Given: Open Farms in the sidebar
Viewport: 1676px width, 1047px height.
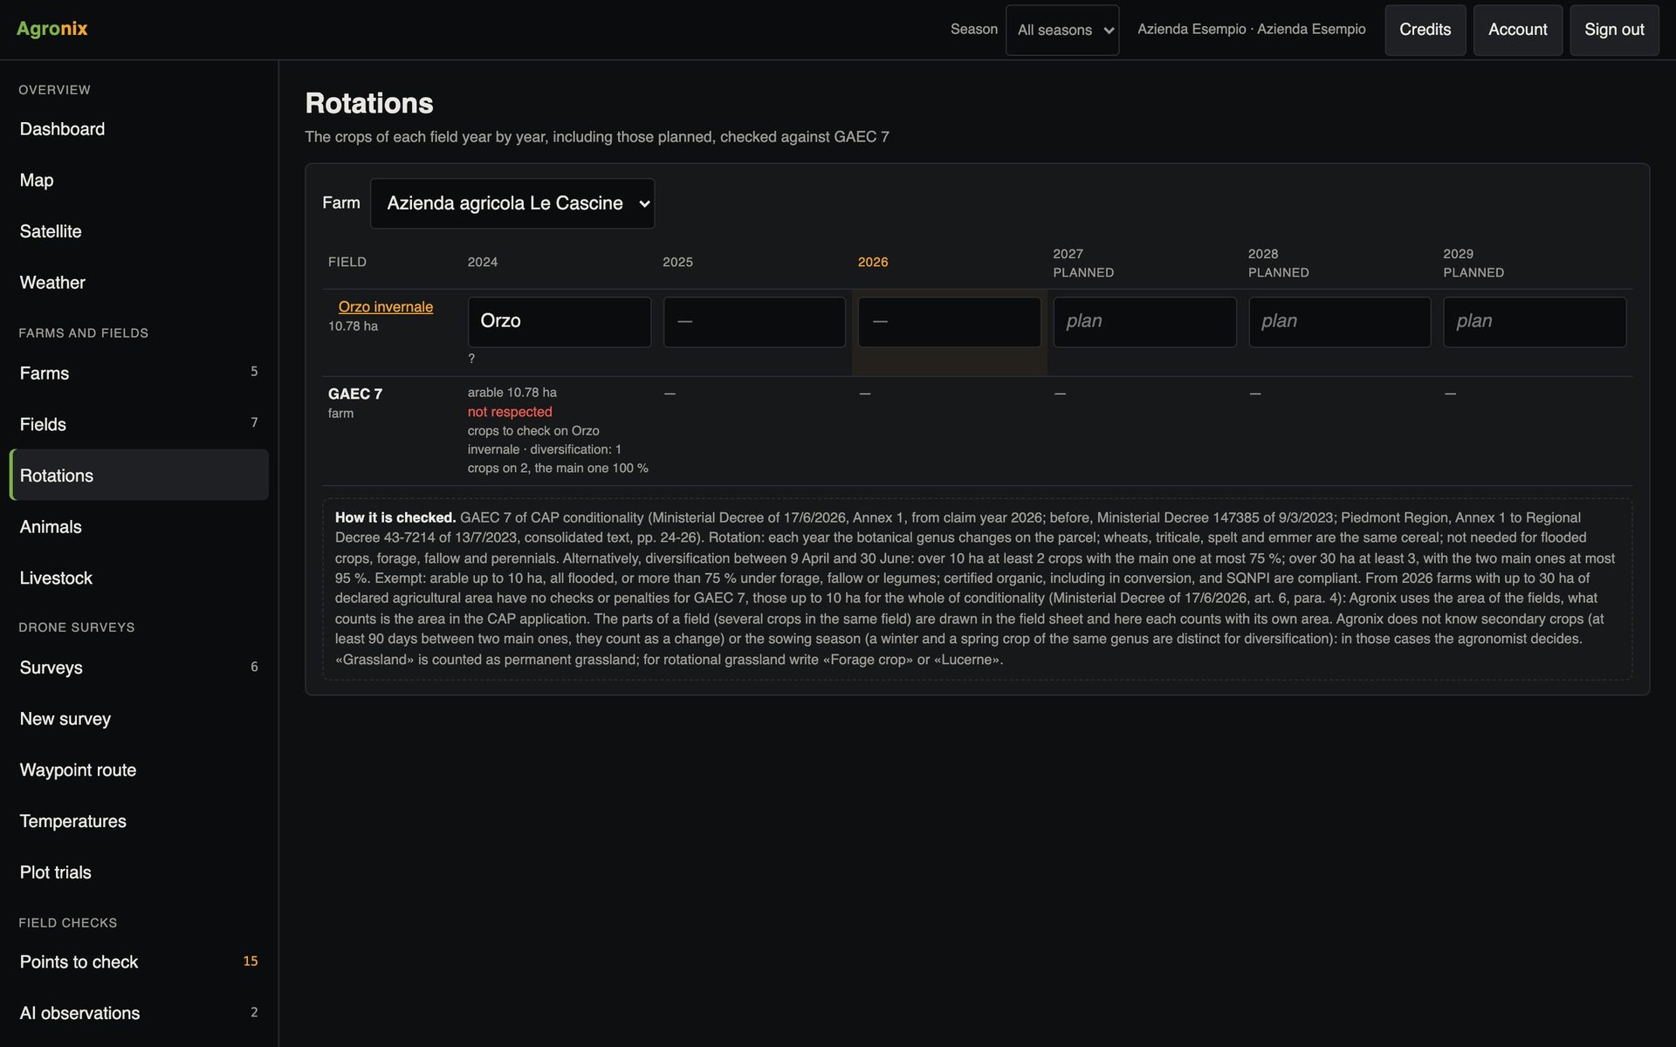Looking at the screenshot, I should point(140,373).
